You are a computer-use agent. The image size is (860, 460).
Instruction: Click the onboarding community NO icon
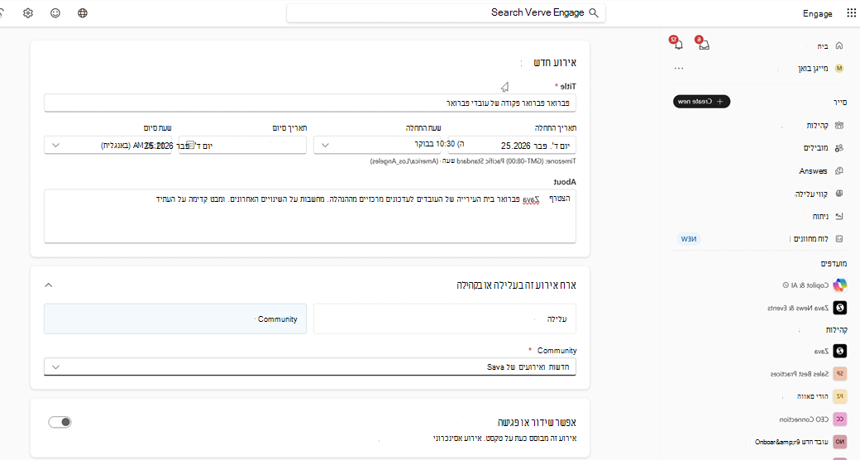point(839,441)
